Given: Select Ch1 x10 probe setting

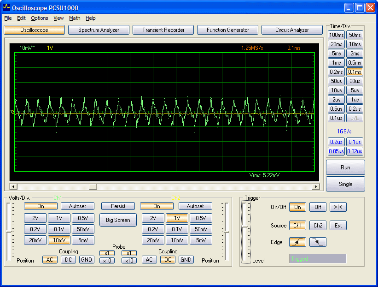Looking at the screenshot, I should [107, 261].
